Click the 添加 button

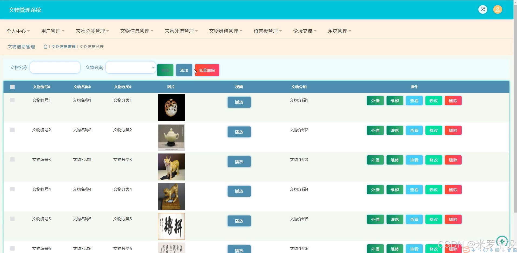pyautogui.click(x=184, y=70)
